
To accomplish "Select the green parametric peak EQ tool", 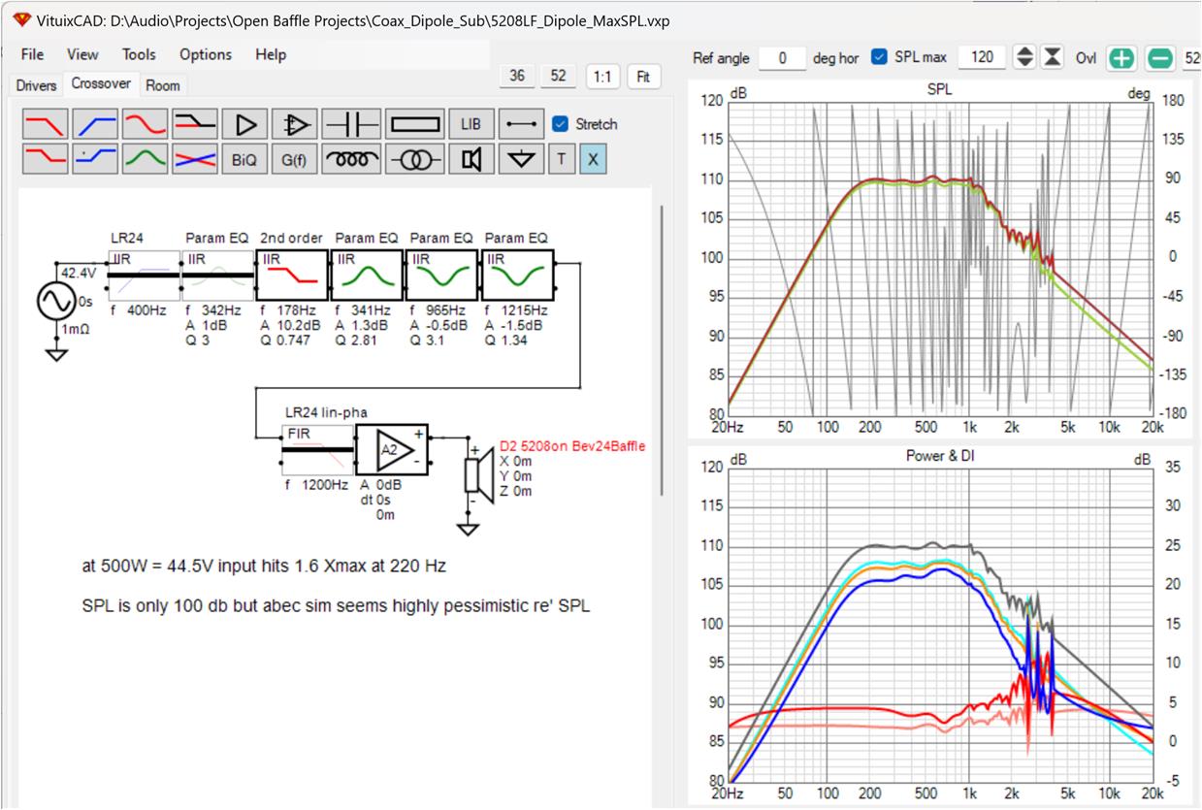I will click(x=145, y=158).
